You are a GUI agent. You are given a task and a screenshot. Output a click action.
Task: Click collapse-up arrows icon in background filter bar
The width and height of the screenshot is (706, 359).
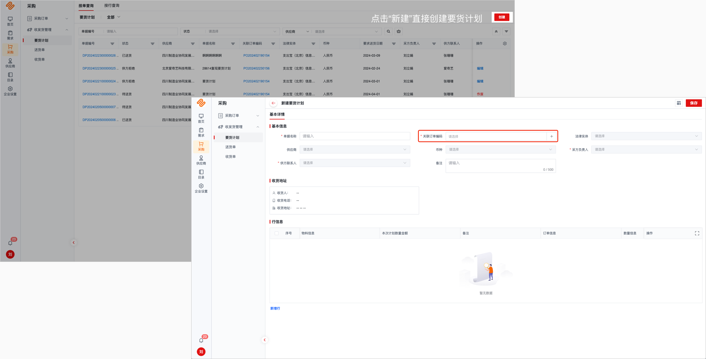click(x=496, y=31)
